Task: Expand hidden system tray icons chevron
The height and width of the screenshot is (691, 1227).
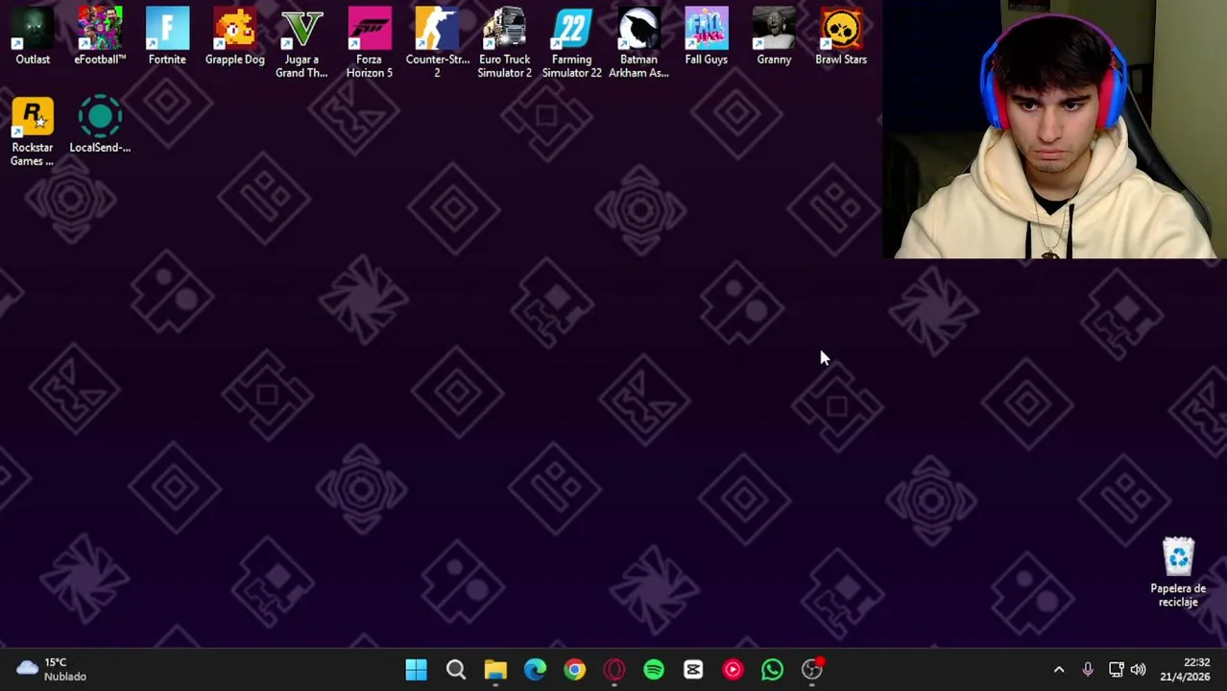Action: tap(1059, 669)
